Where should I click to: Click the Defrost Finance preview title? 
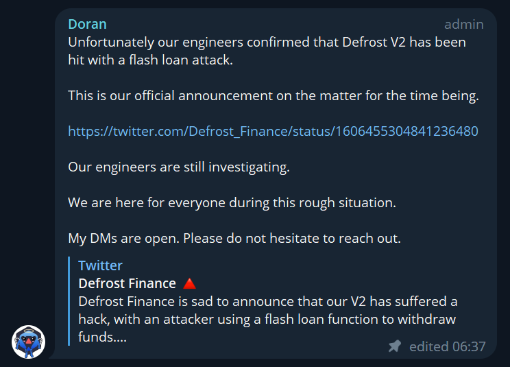(127, 283)
